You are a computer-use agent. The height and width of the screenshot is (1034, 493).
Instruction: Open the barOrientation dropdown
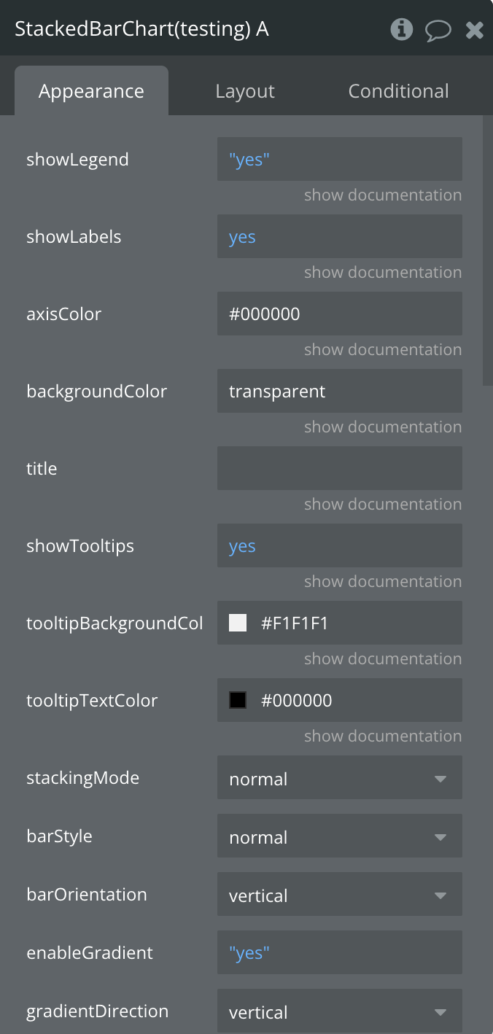tap(339, 895)
